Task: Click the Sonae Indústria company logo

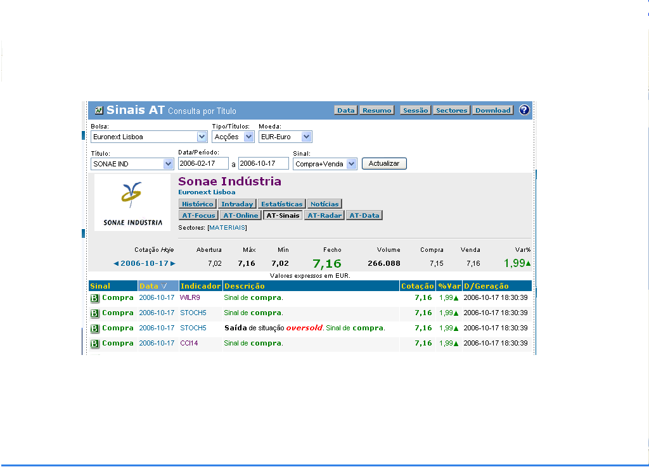Action: [x=132, y=202]
